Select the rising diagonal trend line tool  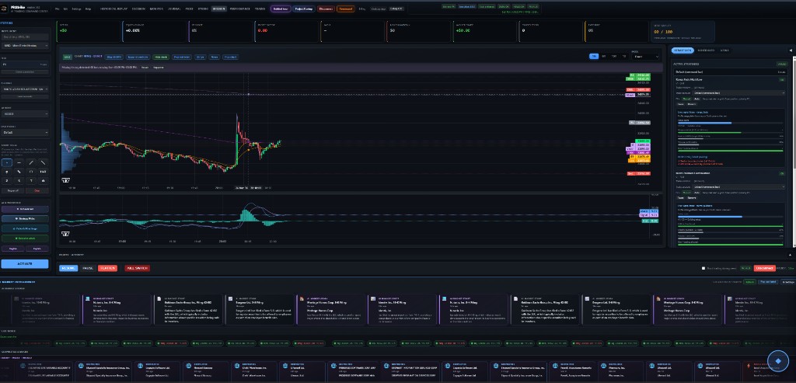coord(31,162)
